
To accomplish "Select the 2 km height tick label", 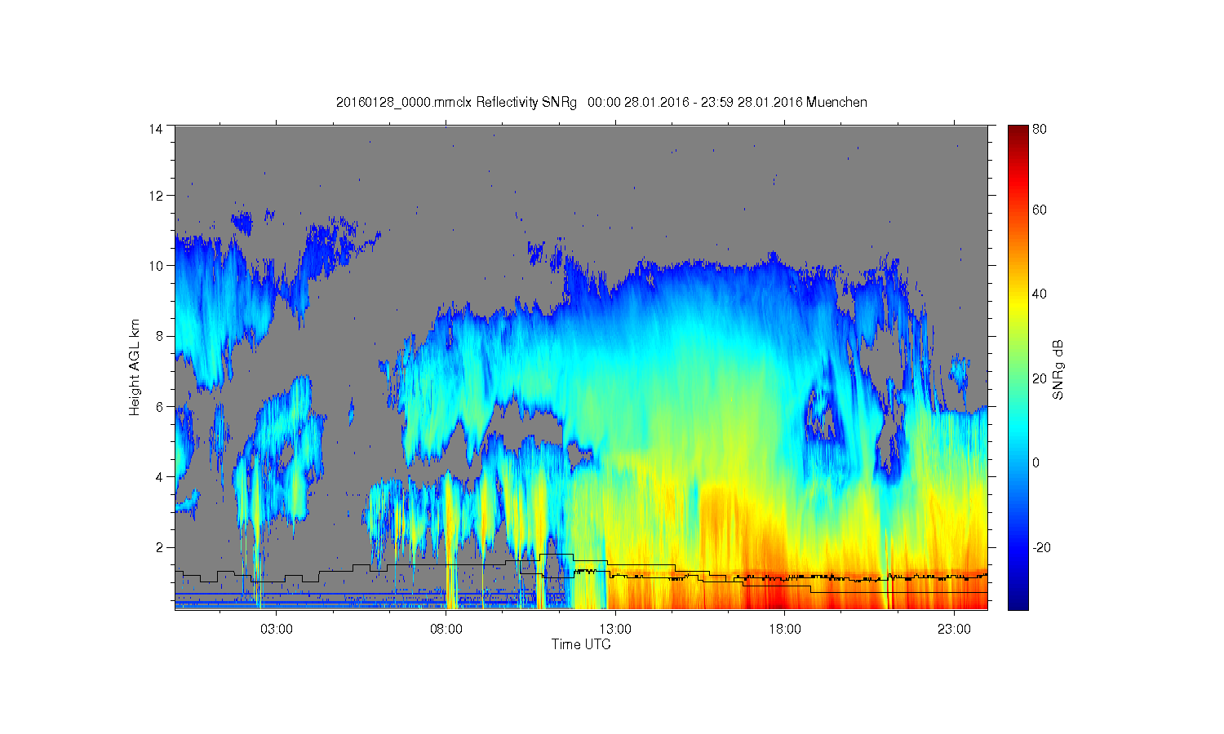I will (159, 546).
